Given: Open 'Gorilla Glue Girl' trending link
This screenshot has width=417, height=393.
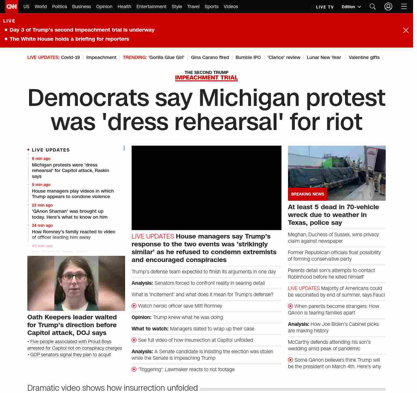Looking at the screenshot, I should coord(166,57).
